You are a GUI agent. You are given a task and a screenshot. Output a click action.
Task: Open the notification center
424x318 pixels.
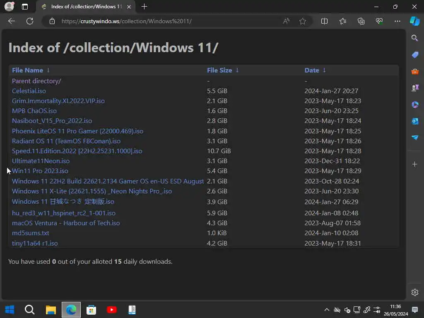[415, 310]
